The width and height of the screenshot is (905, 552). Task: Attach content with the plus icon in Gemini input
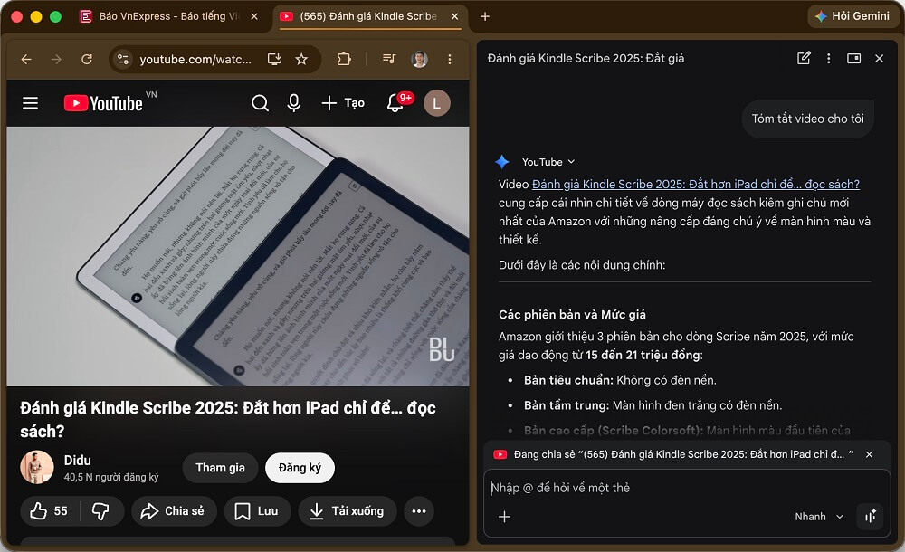click(x=503, y=517)
